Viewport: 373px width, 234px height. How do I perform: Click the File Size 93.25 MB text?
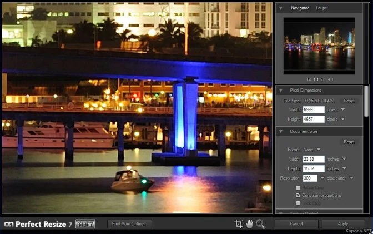coord(309,101)
